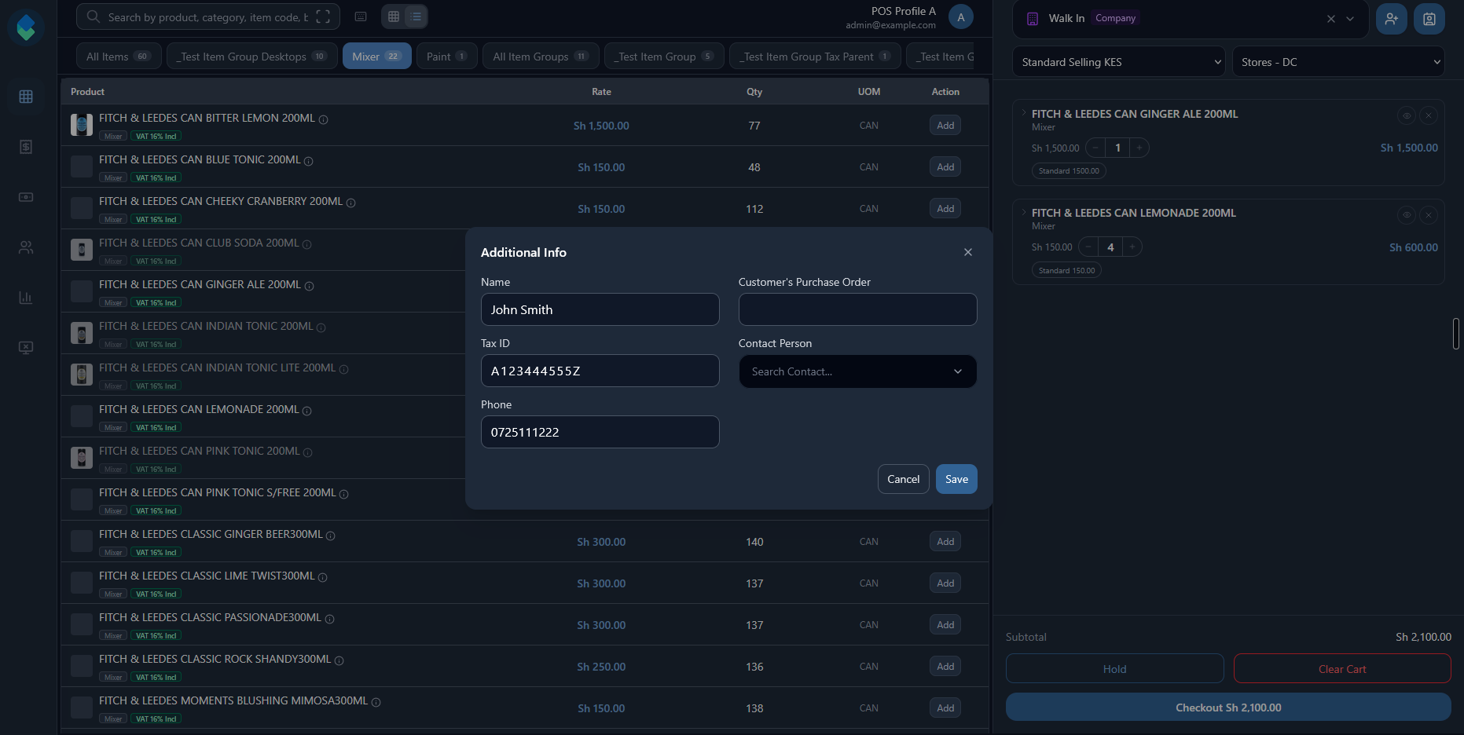Open the user avatar 'A' menu

click(960, 17)
